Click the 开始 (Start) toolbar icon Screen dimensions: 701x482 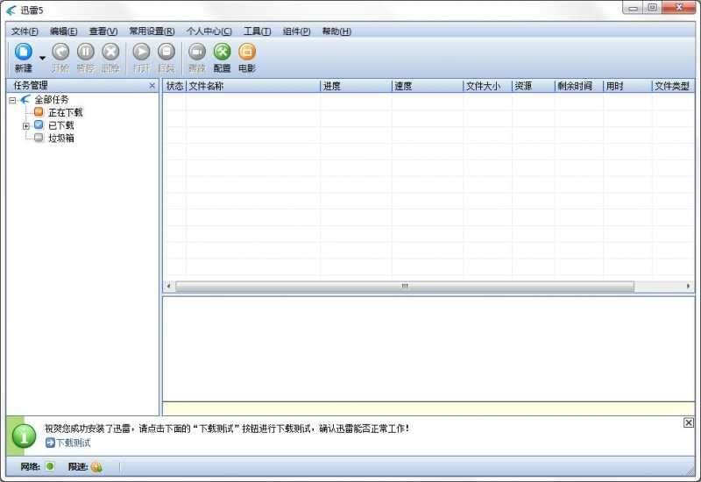60,53
